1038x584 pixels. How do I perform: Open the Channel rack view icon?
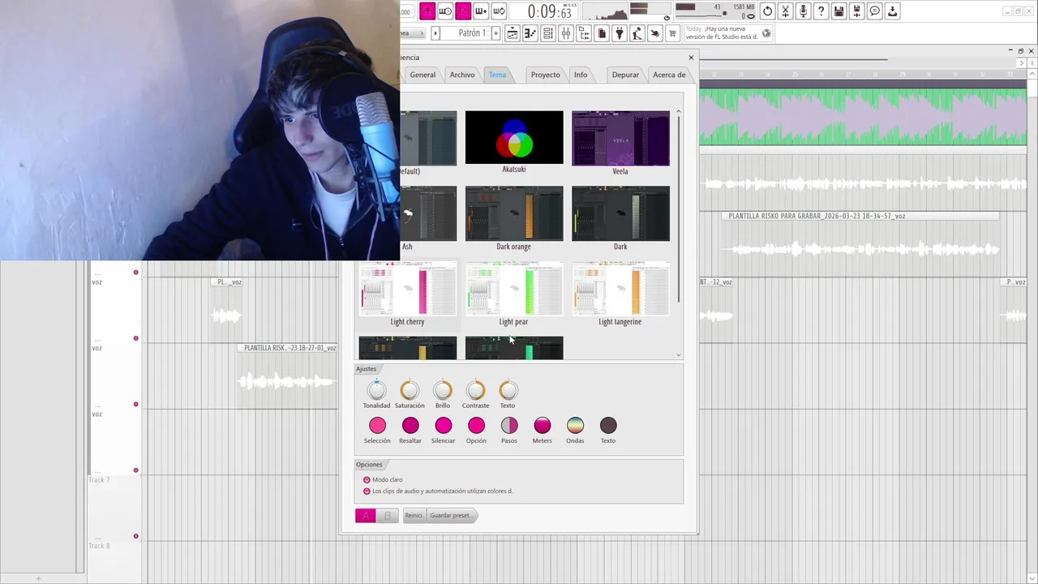pos(548,33)
